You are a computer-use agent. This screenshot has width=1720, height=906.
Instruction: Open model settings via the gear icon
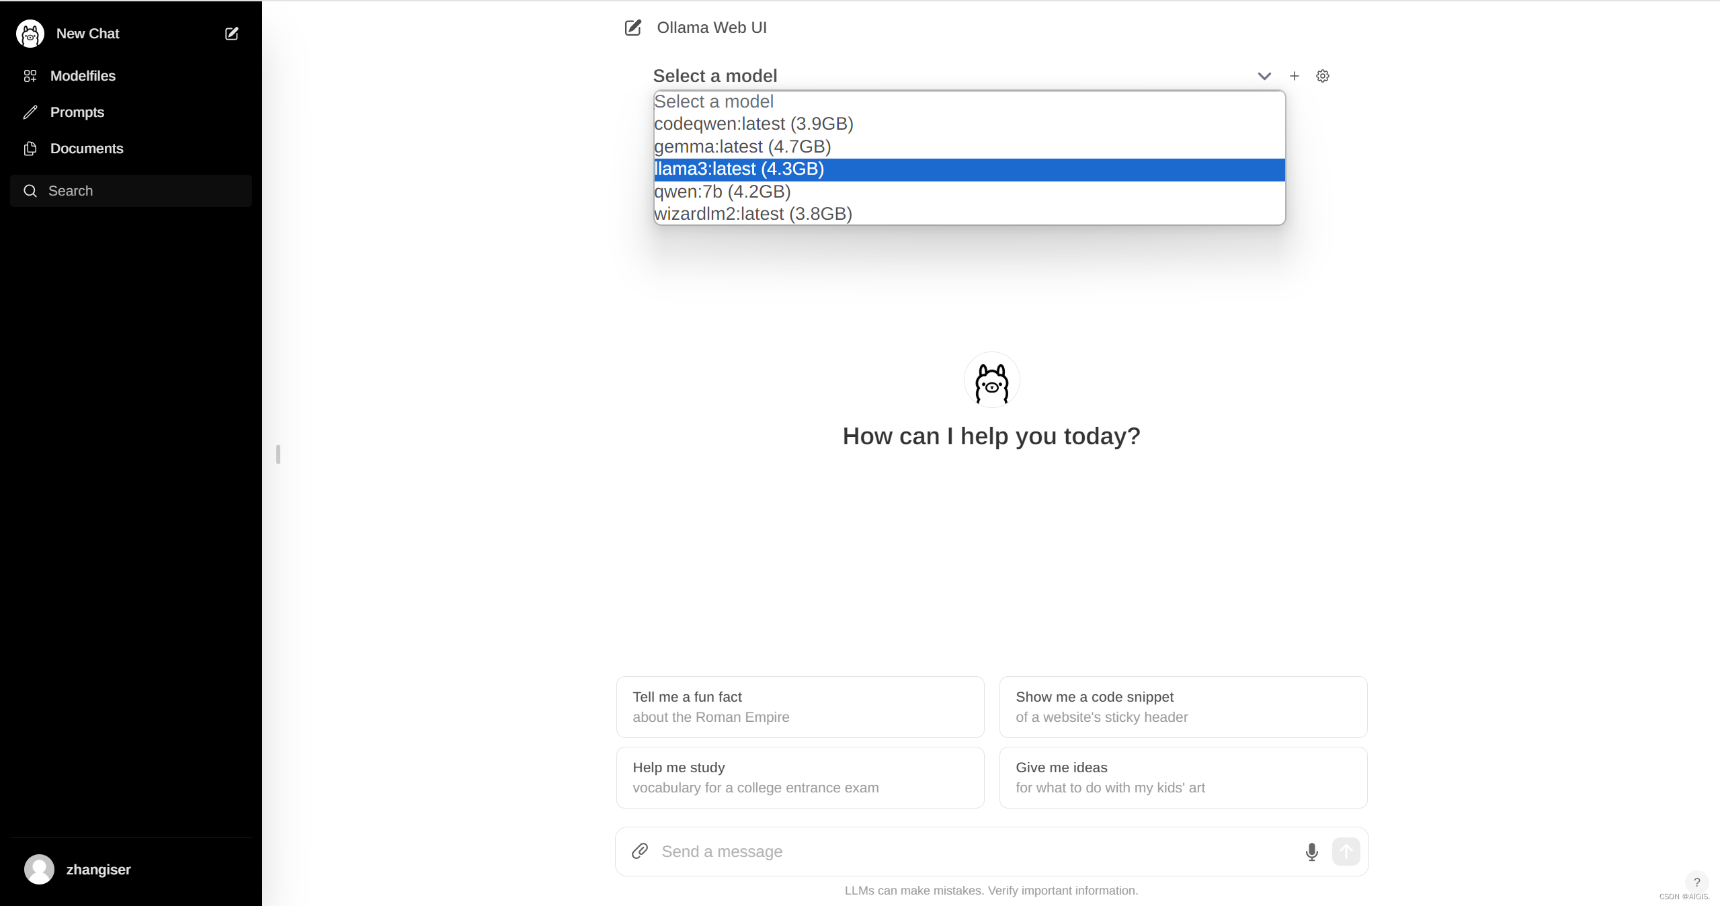pyautogui.click(x=1322, y=76)
